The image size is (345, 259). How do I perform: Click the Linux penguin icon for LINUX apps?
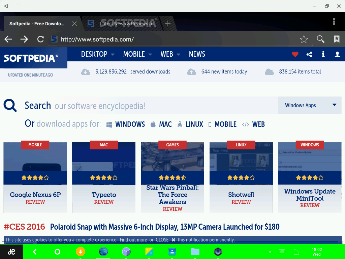[x=180, y=124]
